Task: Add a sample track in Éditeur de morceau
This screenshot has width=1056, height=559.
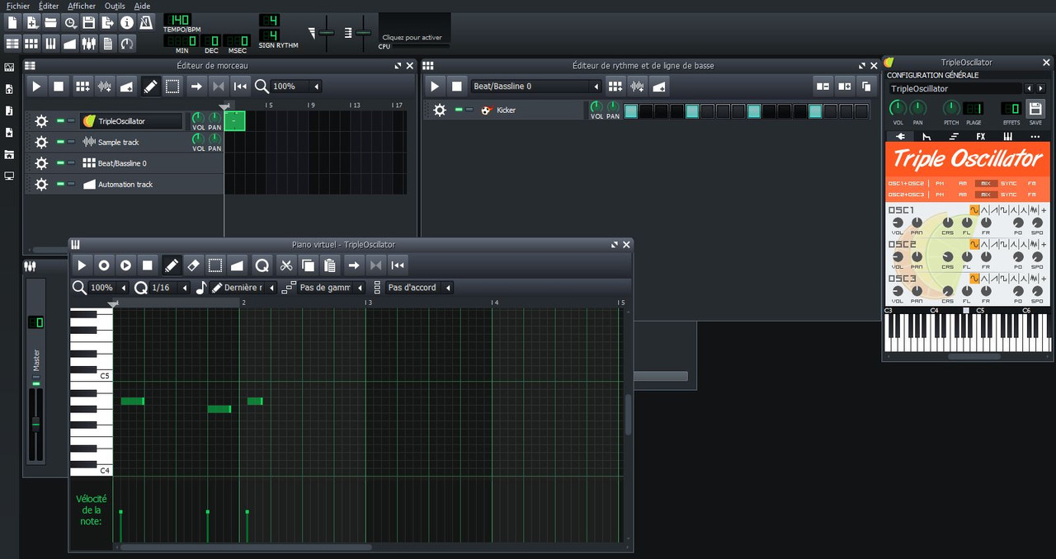Action: [104, 86]
